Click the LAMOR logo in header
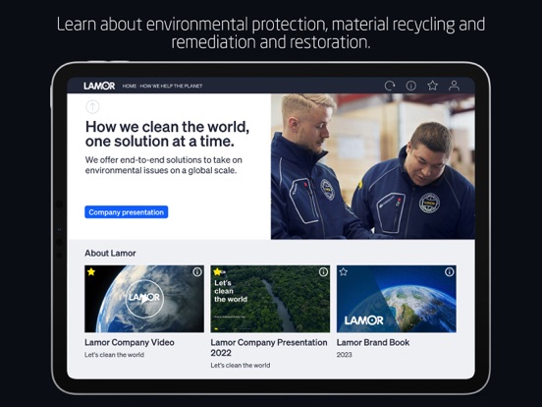542x407 pixels. [x=99, y=86]
